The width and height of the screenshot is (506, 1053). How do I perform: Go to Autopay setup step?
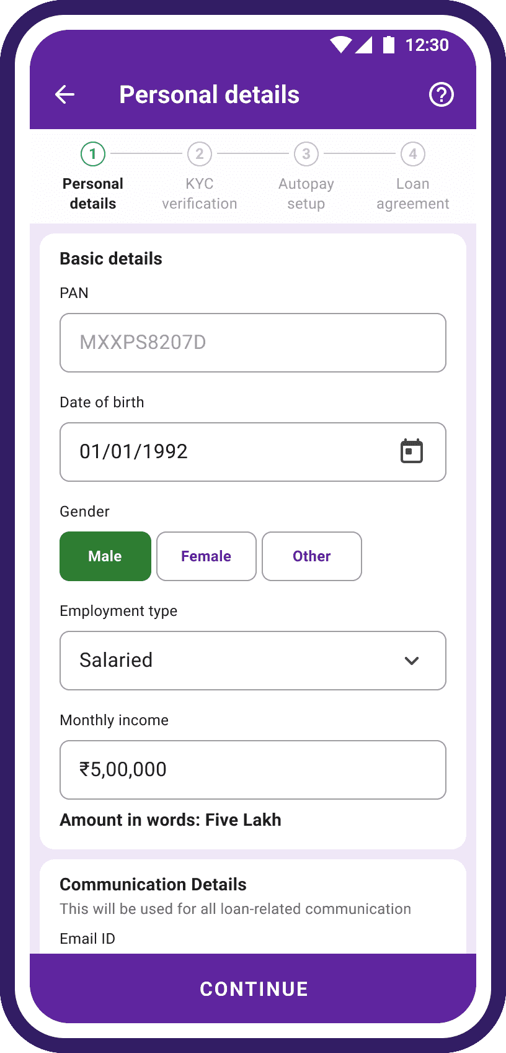(306, 194)
